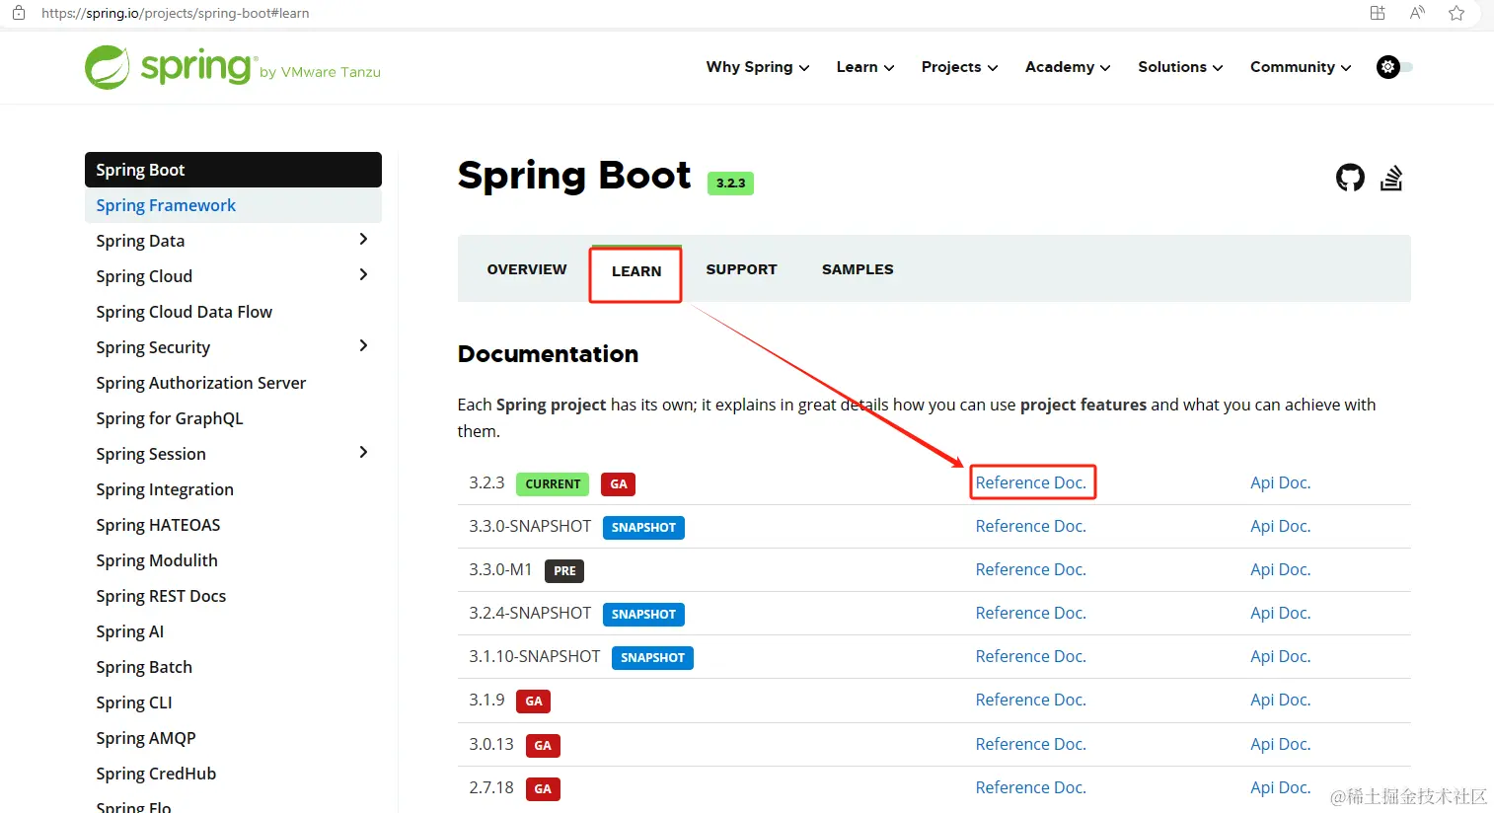
Task: Open Spring Authorization Server project
Action: (201, 383)
